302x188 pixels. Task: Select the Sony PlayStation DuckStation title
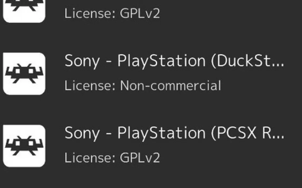coord(174,61)
